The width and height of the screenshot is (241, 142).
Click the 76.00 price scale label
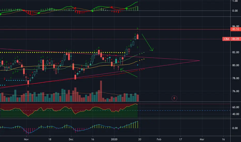pos(236,91)
